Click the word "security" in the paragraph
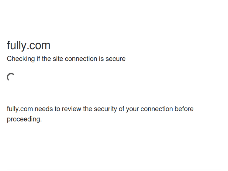This screenshot has height=171, width=228. 105,109
